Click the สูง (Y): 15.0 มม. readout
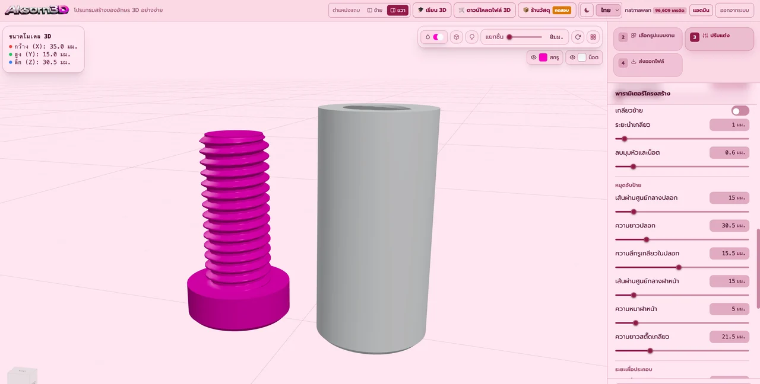The image size is (760, 384). coord(40,54)
